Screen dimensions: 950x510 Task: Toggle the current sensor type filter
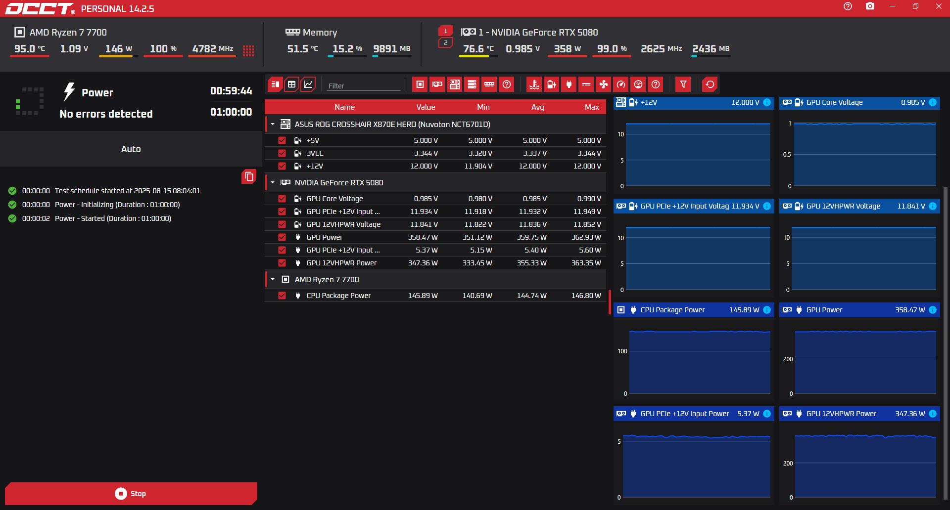(586, 85)
